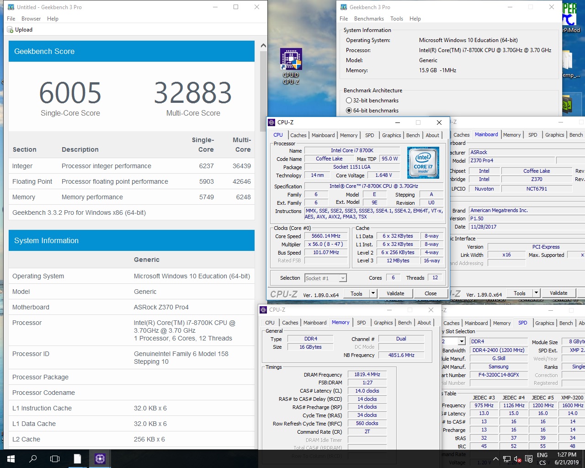585x468 pixels.
Task: Click the title icon of the CPU-Z CPU window
Action: [271, 122]
